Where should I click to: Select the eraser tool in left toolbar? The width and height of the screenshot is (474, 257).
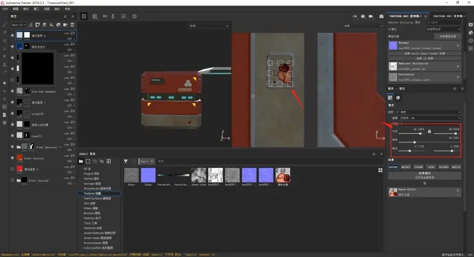point(4,33)
